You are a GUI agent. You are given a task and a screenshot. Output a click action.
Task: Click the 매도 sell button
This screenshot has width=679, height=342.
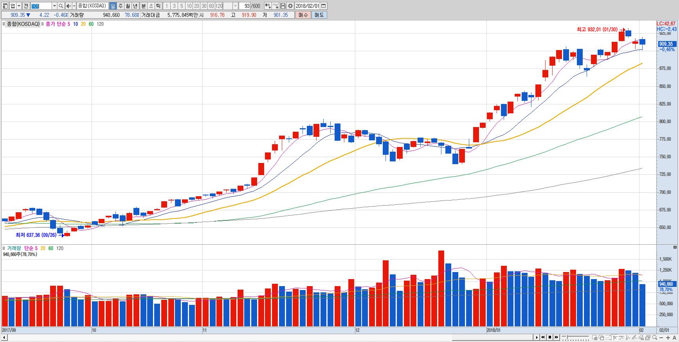click(x=319, y=15)
